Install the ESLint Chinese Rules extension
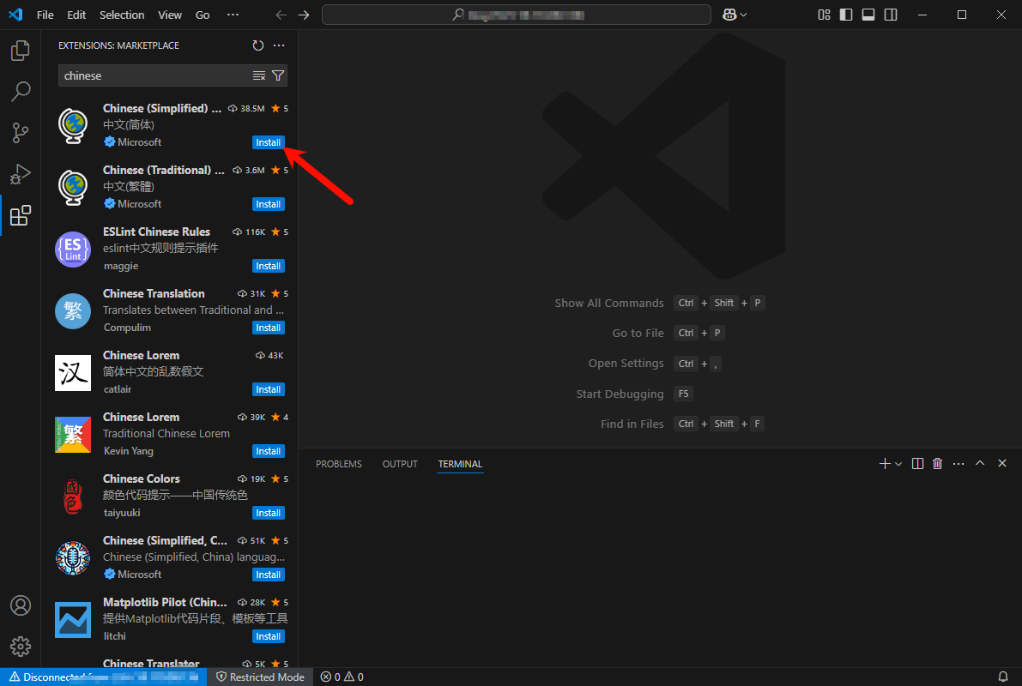This screenshot has height=686, width=1022. pyautogui.click(x=268, y=266)
